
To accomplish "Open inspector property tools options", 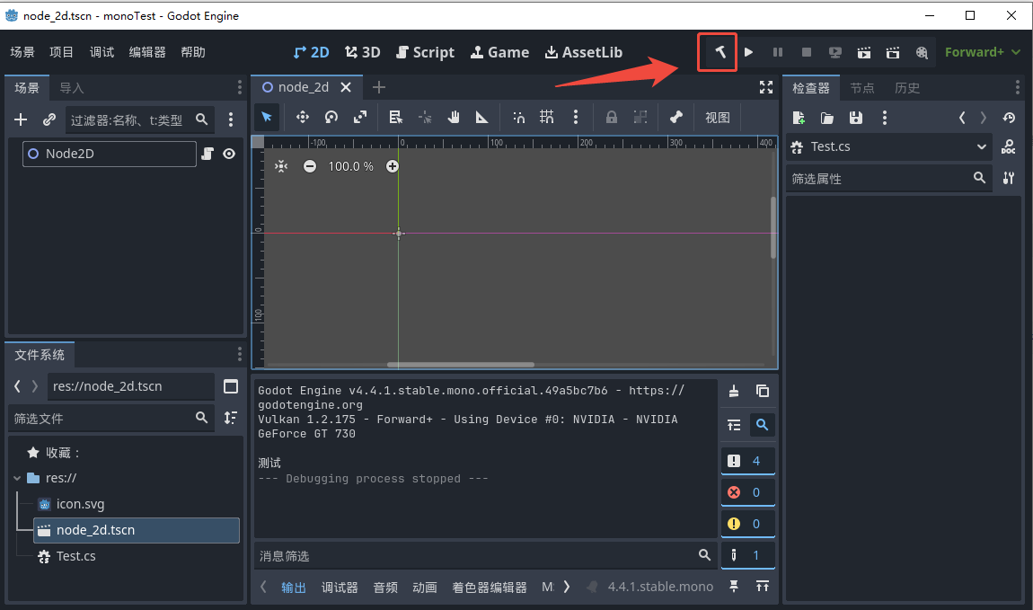I will [1009, 178].
